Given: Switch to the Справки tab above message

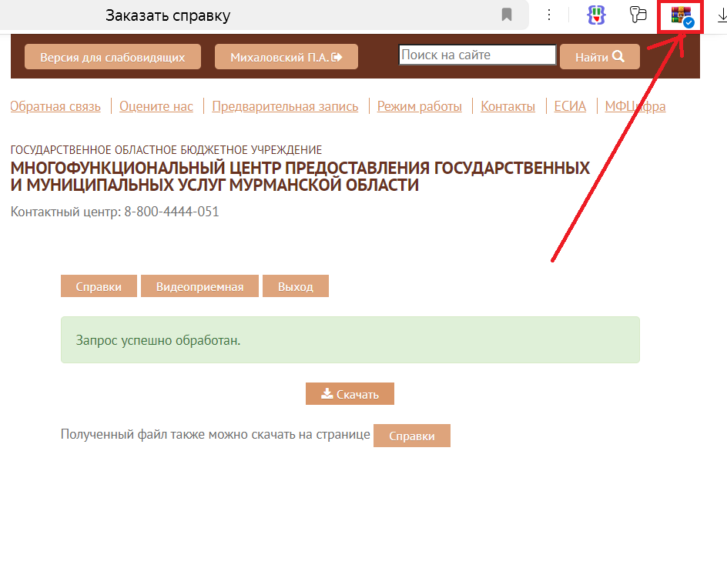Looking at the screenshot, I should pyautogui.click(x=99, y=286).
